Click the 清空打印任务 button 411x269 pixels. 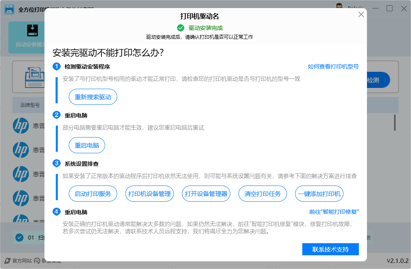click(262, 194)
